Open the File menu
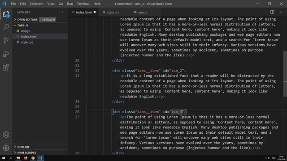The image size is (287, 161). (x=13, y=4)
